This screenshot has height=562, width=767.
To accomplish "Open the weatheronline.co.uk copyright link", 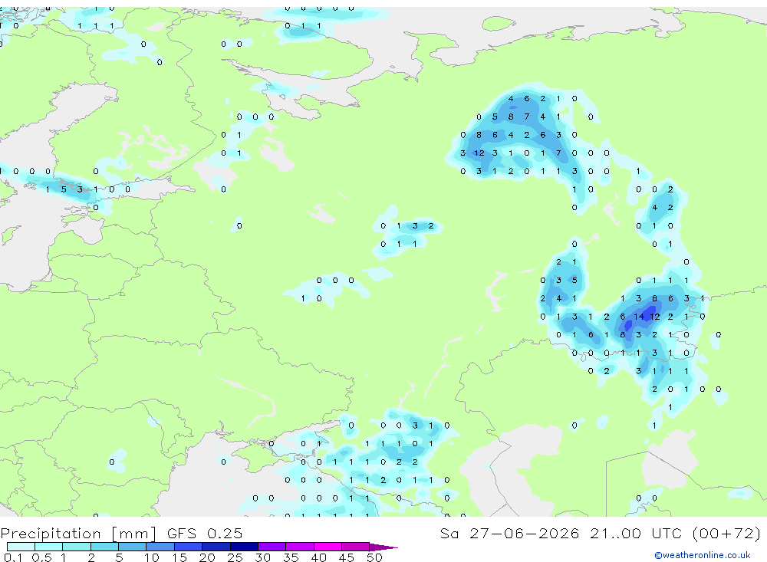I will tap(703, 555).
